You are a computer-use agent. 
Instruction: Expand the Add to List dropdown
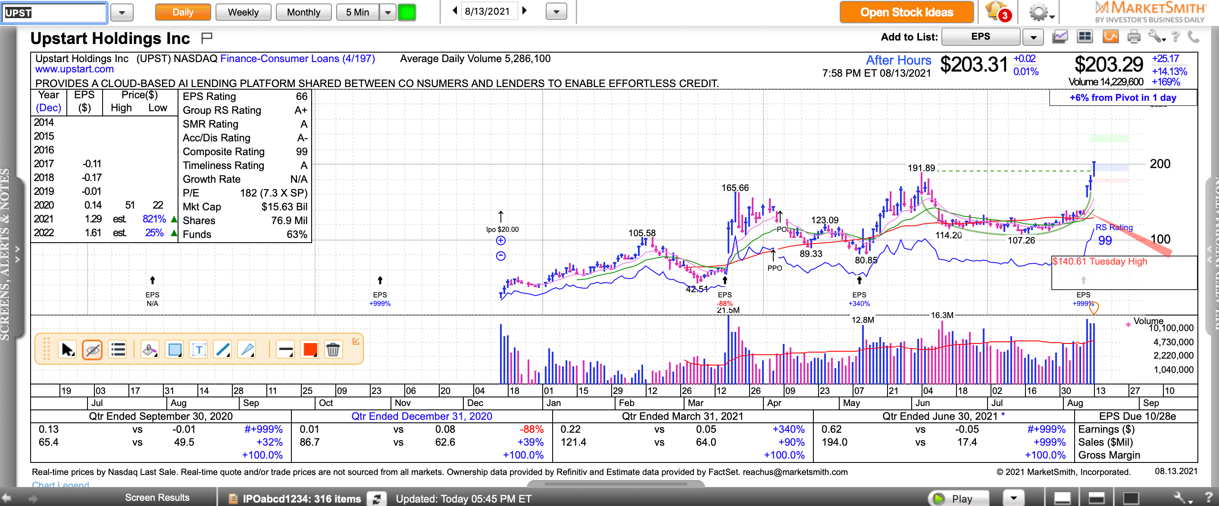(1033, 37)
